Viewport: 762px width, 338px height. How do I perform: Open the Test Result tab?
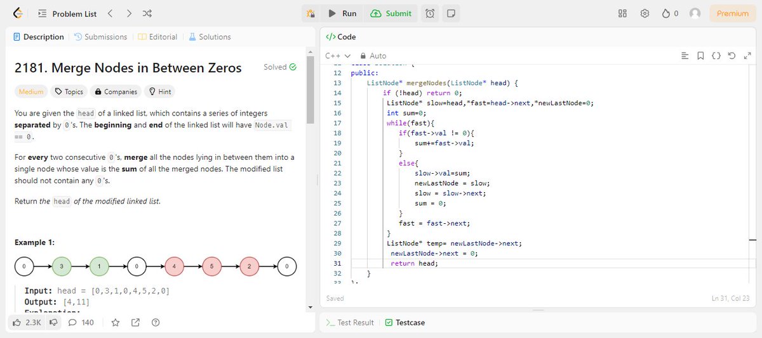click(350, 323)
